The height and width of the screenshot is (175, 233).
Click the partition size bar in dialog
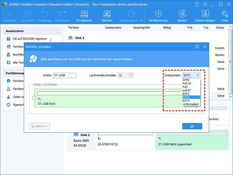click(x=110, y=93)
